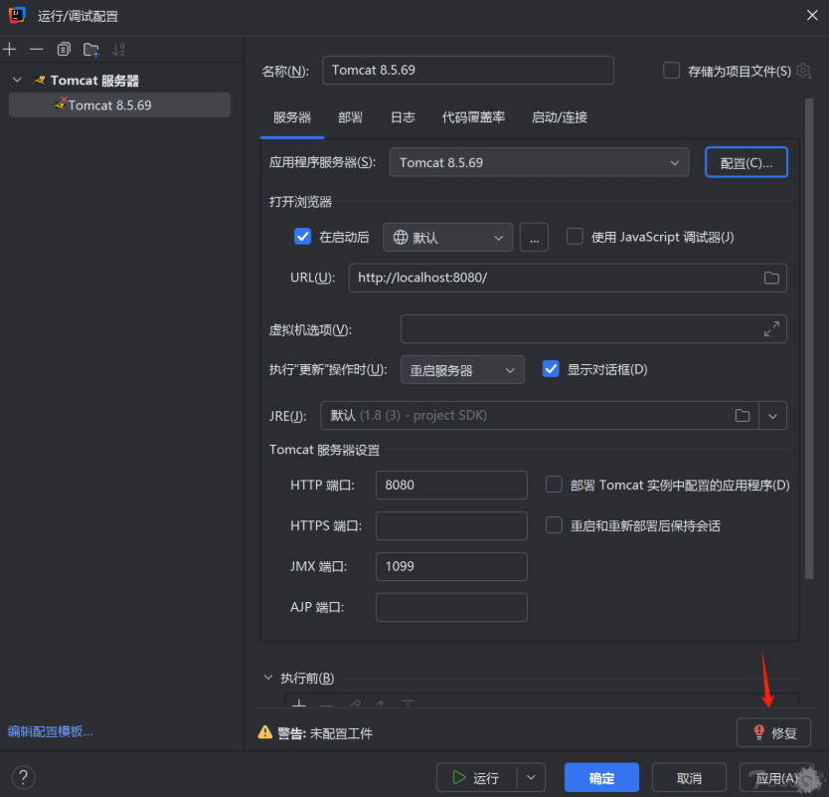Open edit configuration templates link
Image resolution: width=830 pixels, height=797 pixels.
click(x=51, y=731)
